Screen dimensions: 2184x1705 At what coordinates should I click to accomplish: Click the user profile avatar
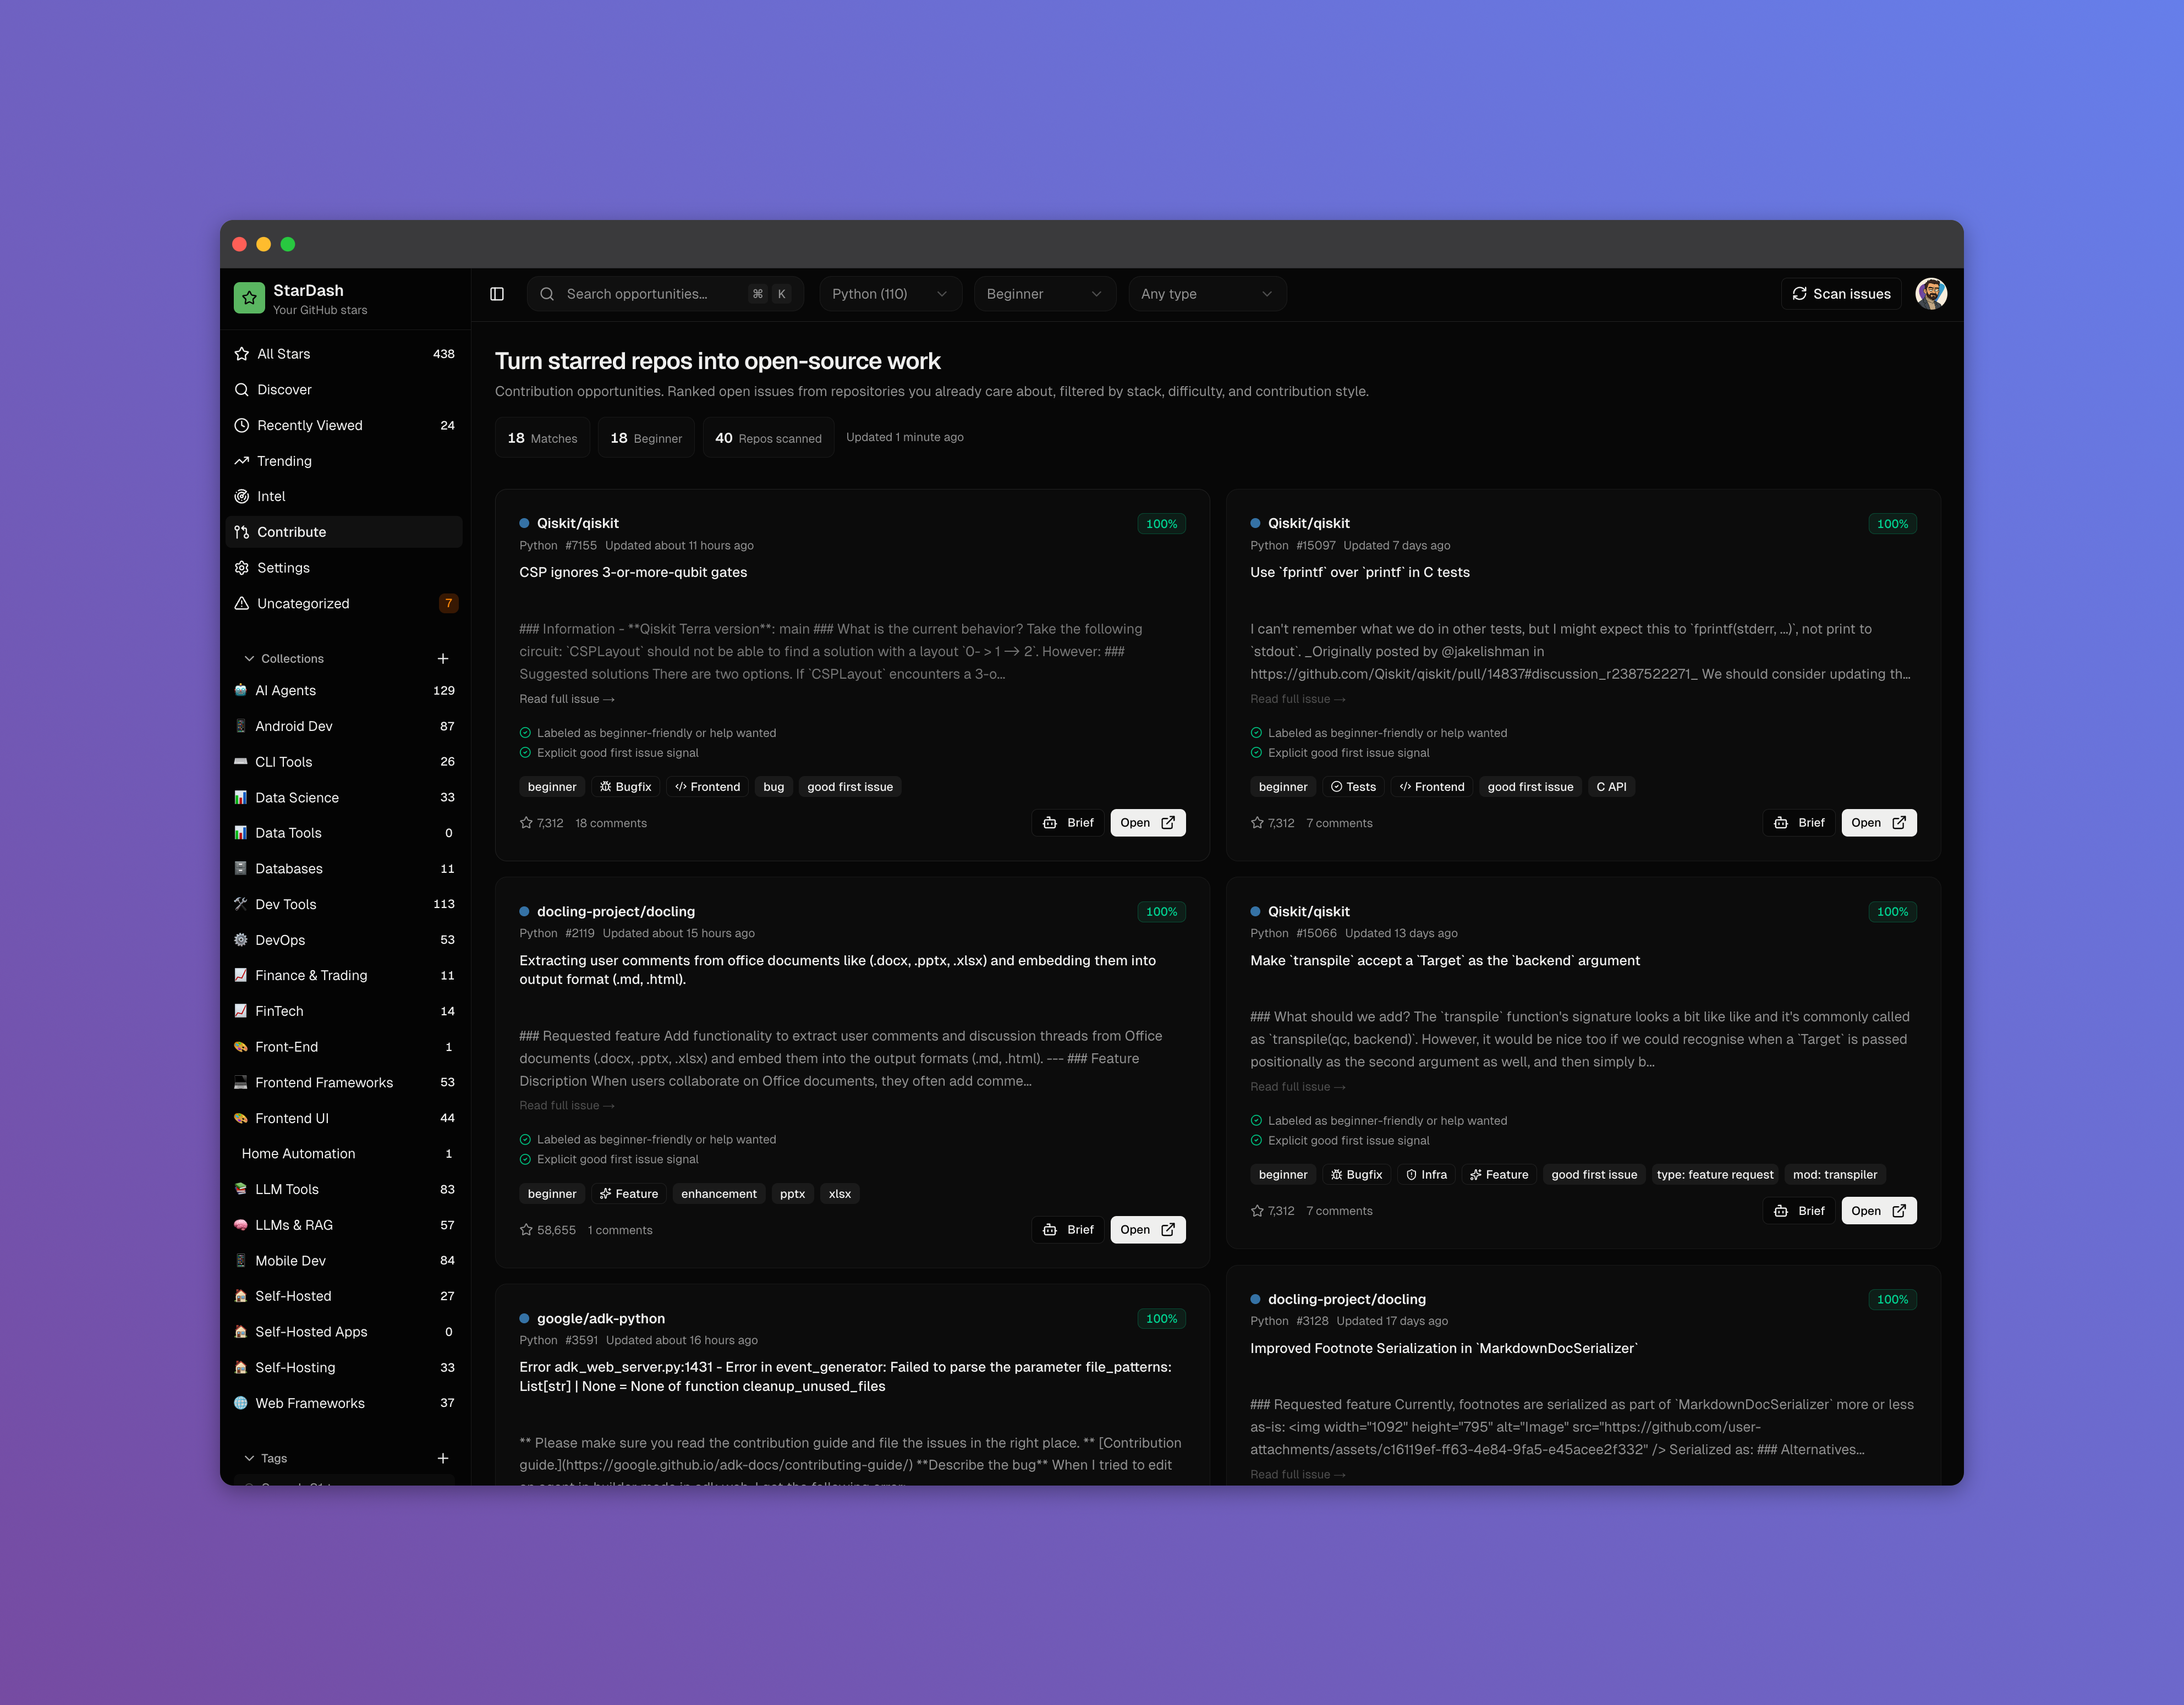click(x=1930, y=294)
